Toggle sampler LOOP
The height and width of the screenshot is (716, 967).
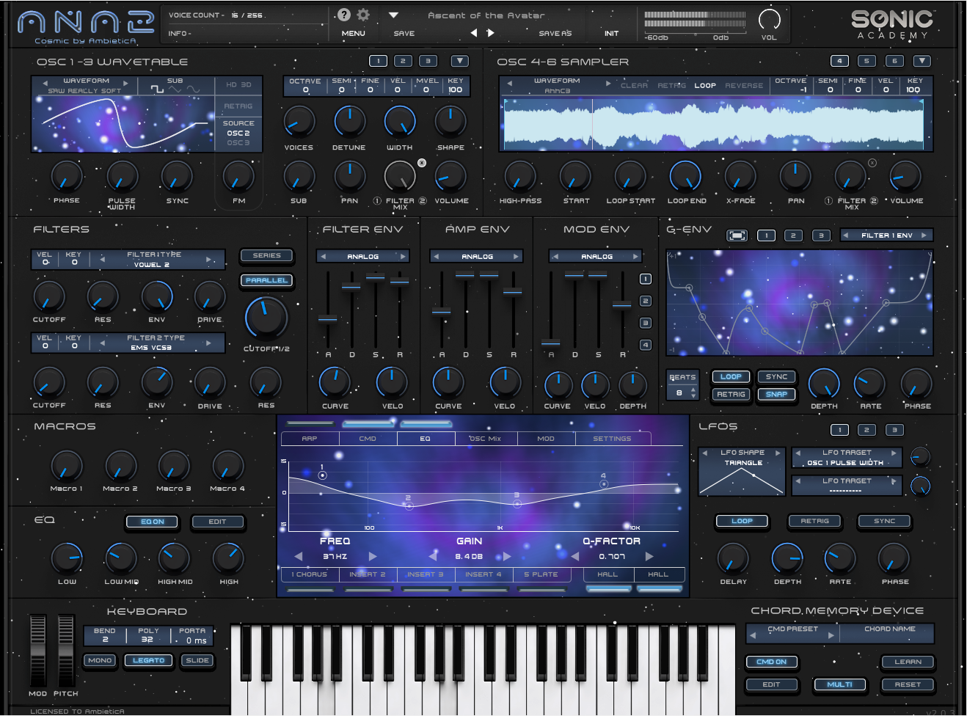click(705, 85)
